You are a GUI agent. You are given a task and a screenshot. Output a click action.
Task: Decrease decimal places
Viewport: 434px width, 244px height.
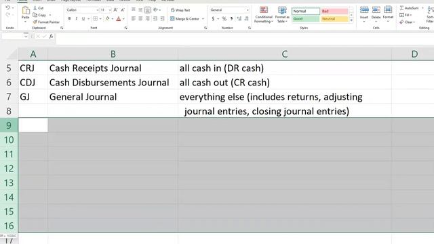pos(246,19)
